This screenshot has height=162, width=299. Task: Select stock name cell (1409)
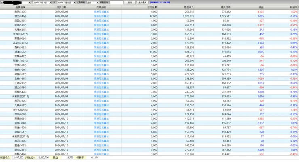pyautogui.click(x=20, y=128)
